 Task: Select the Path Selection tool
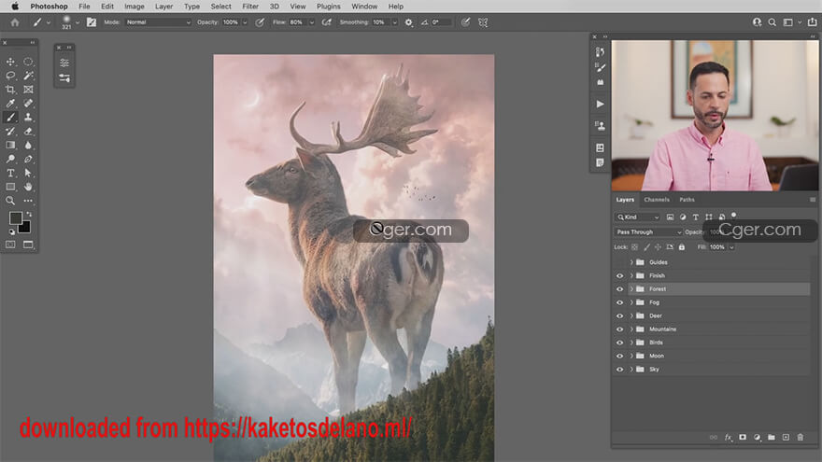click(28, 173)
